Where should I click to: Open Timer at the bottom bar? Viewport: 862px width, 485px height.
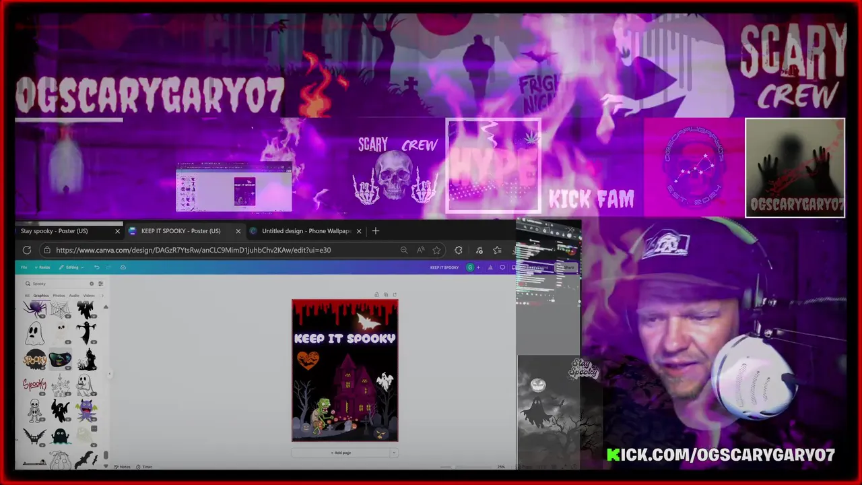pyautogui.click(x=144, y=467)
